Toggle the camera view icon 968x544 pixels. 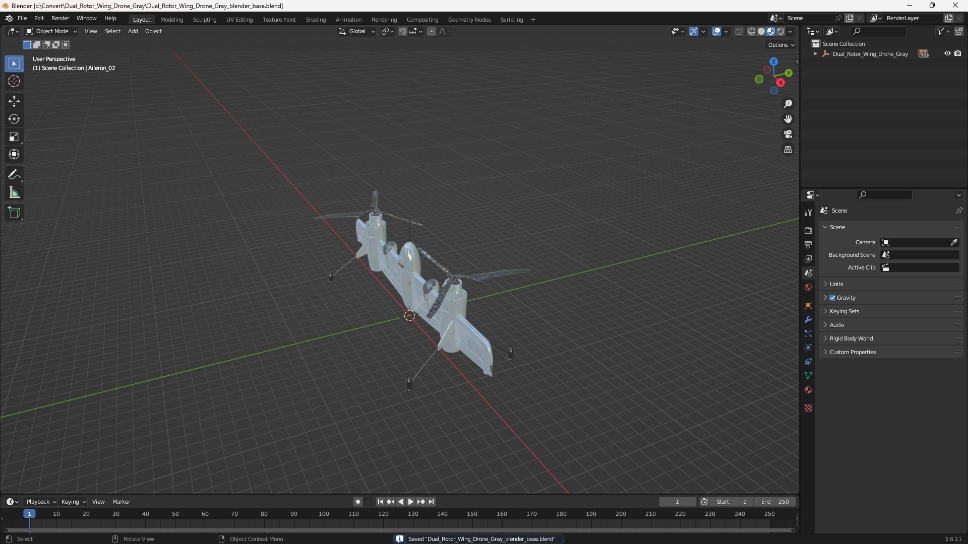(x=788, y=134)
